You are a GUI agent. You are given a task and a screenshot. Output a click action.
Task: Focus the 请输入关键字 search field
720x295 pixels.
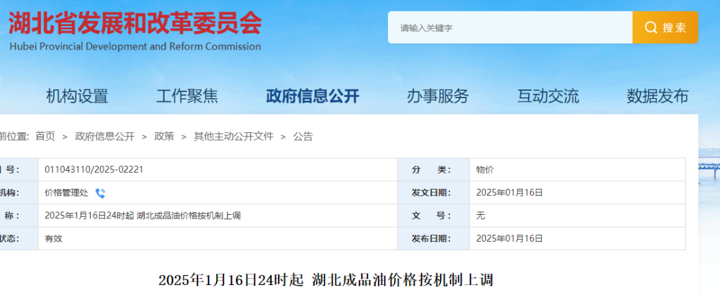tap(510, 27)
